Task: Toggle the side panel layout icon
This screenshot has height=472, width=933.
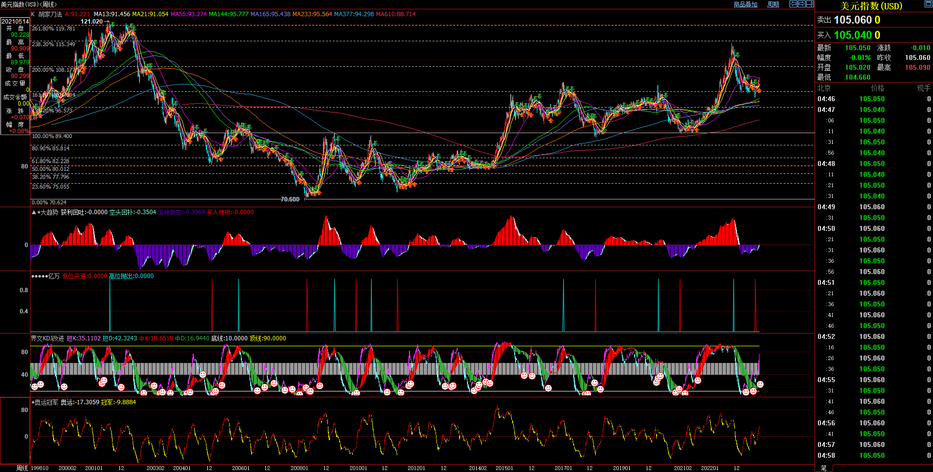Action: [810, 4]
